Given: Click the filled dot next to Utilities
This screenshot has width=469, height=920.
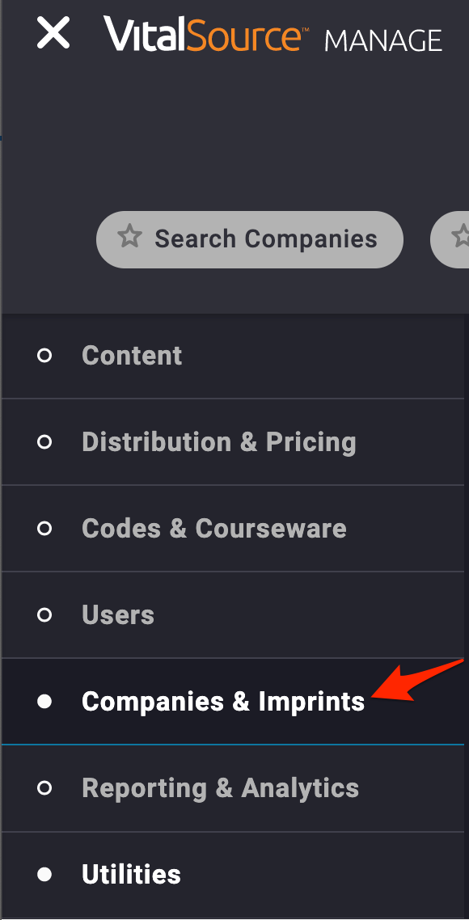Looking at the screenshot, I should point(44,874).
